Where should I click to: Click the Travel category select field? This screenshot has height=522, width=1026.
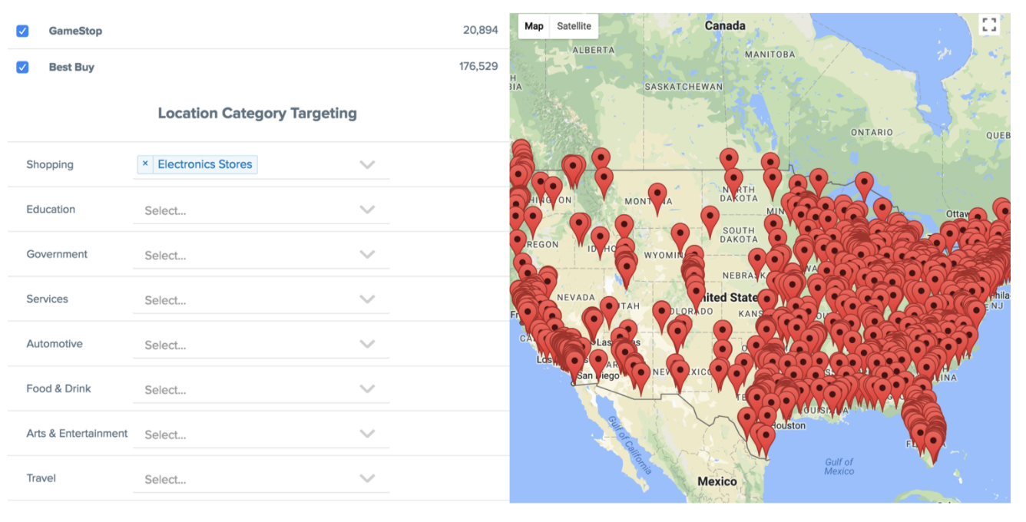click(246, 479)
